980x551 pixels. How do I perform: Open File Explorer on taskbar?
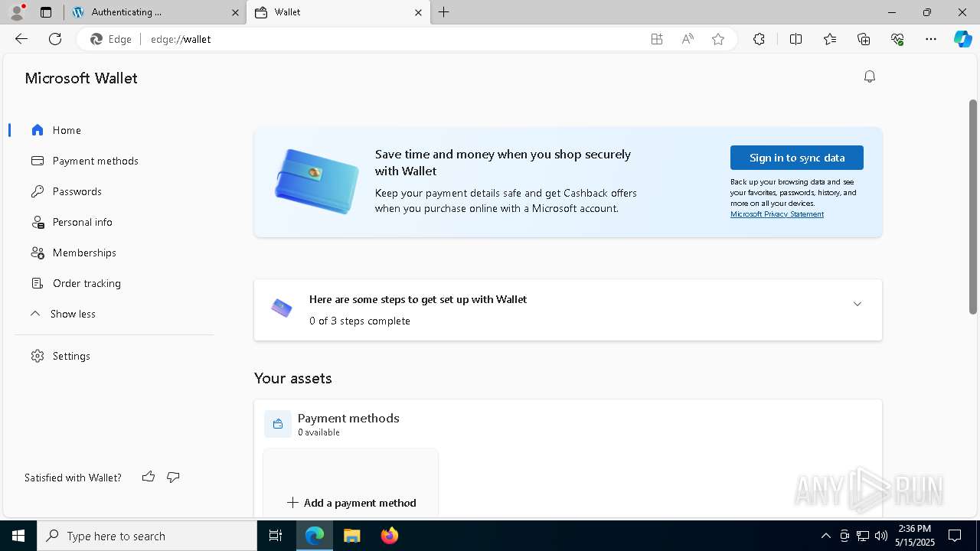pyautogui.click(x=351, y=536)
